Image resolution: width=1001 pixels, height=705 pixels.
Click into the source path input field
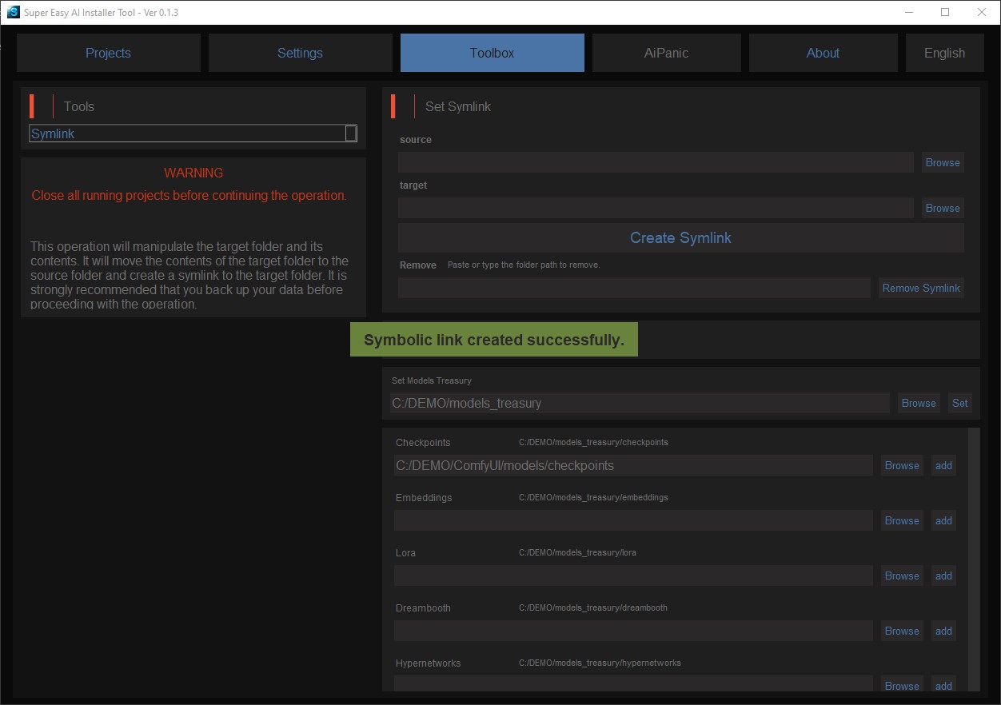tap(656, 162)
